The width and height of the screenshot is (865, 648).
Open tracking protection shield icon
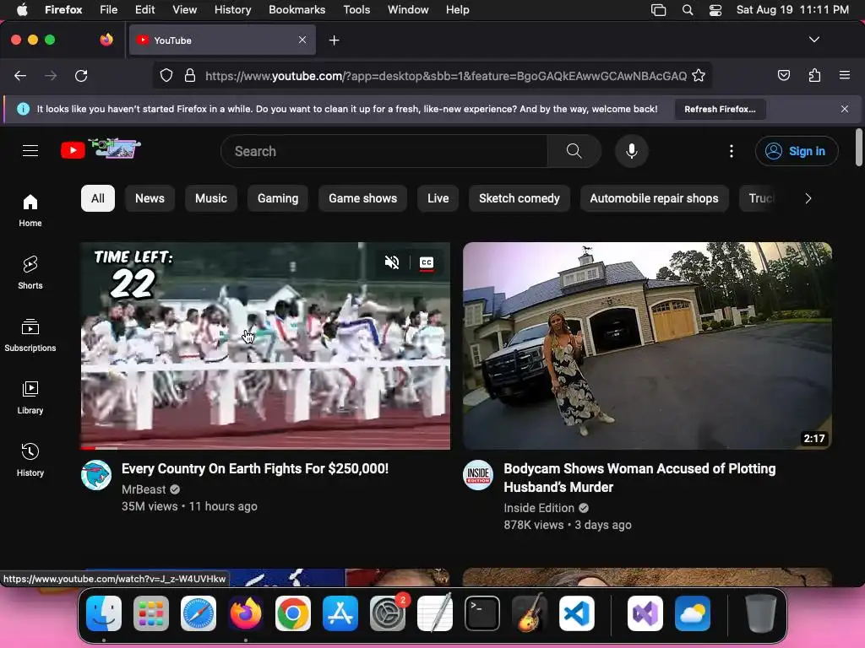pyautogui.click(x=166, y=75)
